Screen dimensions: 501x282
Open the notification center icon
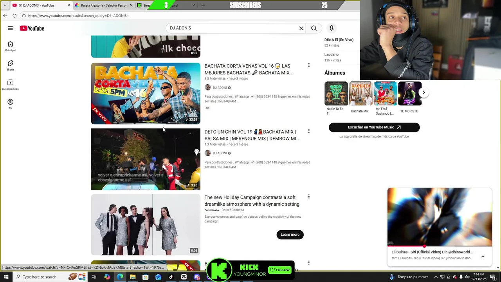click(x=493, y=277)
